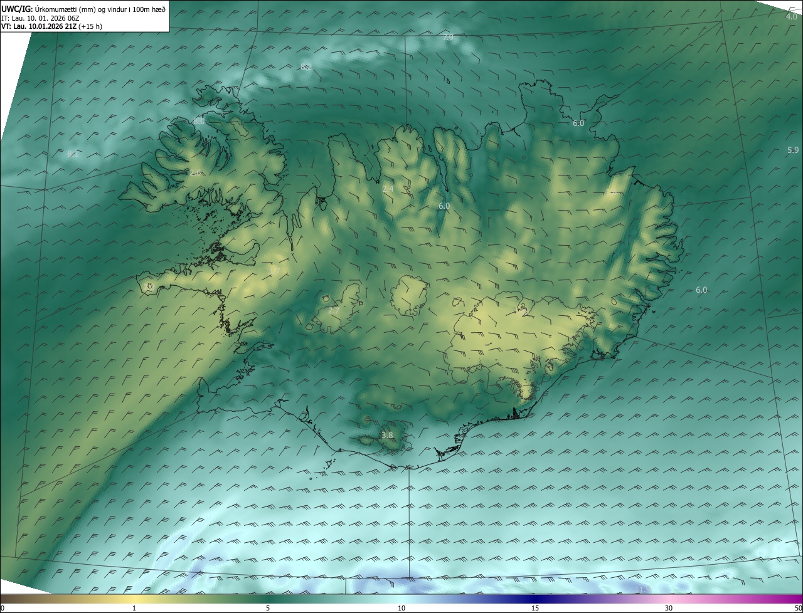The width and height of the screenshot is (803, 613).
Task: Click the "2.7" value label on the map
Action: coord(333,310)
